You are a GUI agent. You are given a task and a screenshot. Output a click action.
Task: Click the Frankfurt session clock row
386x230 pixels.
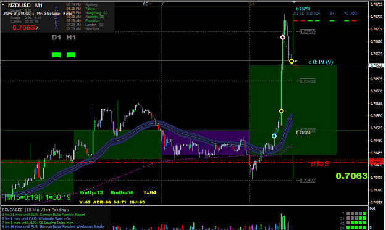pyautogui.click(x=83, y=20)
